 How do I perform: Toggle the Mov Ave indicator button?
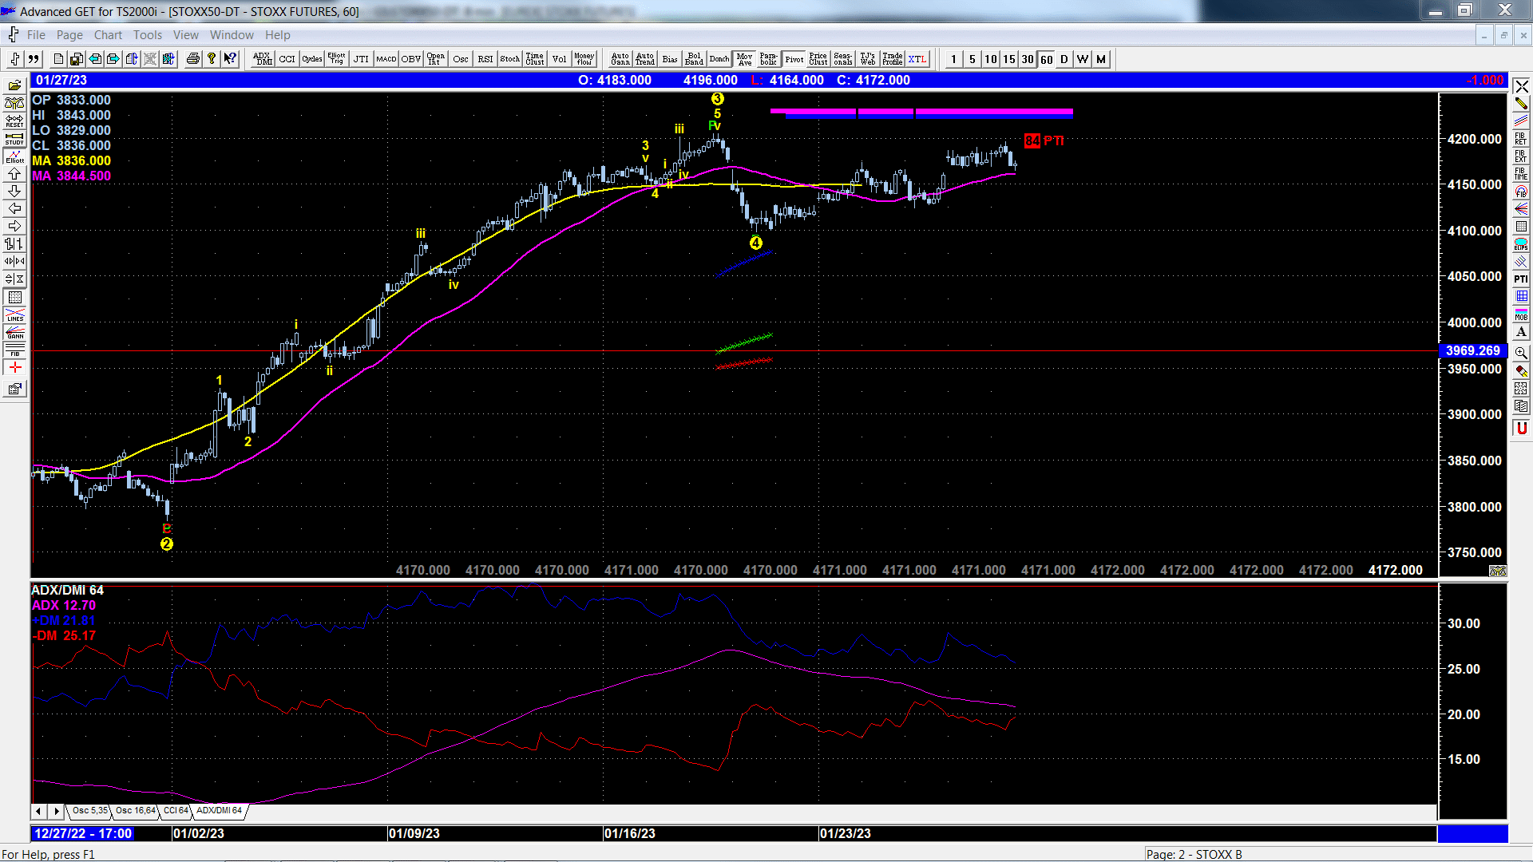pos(744,59)
